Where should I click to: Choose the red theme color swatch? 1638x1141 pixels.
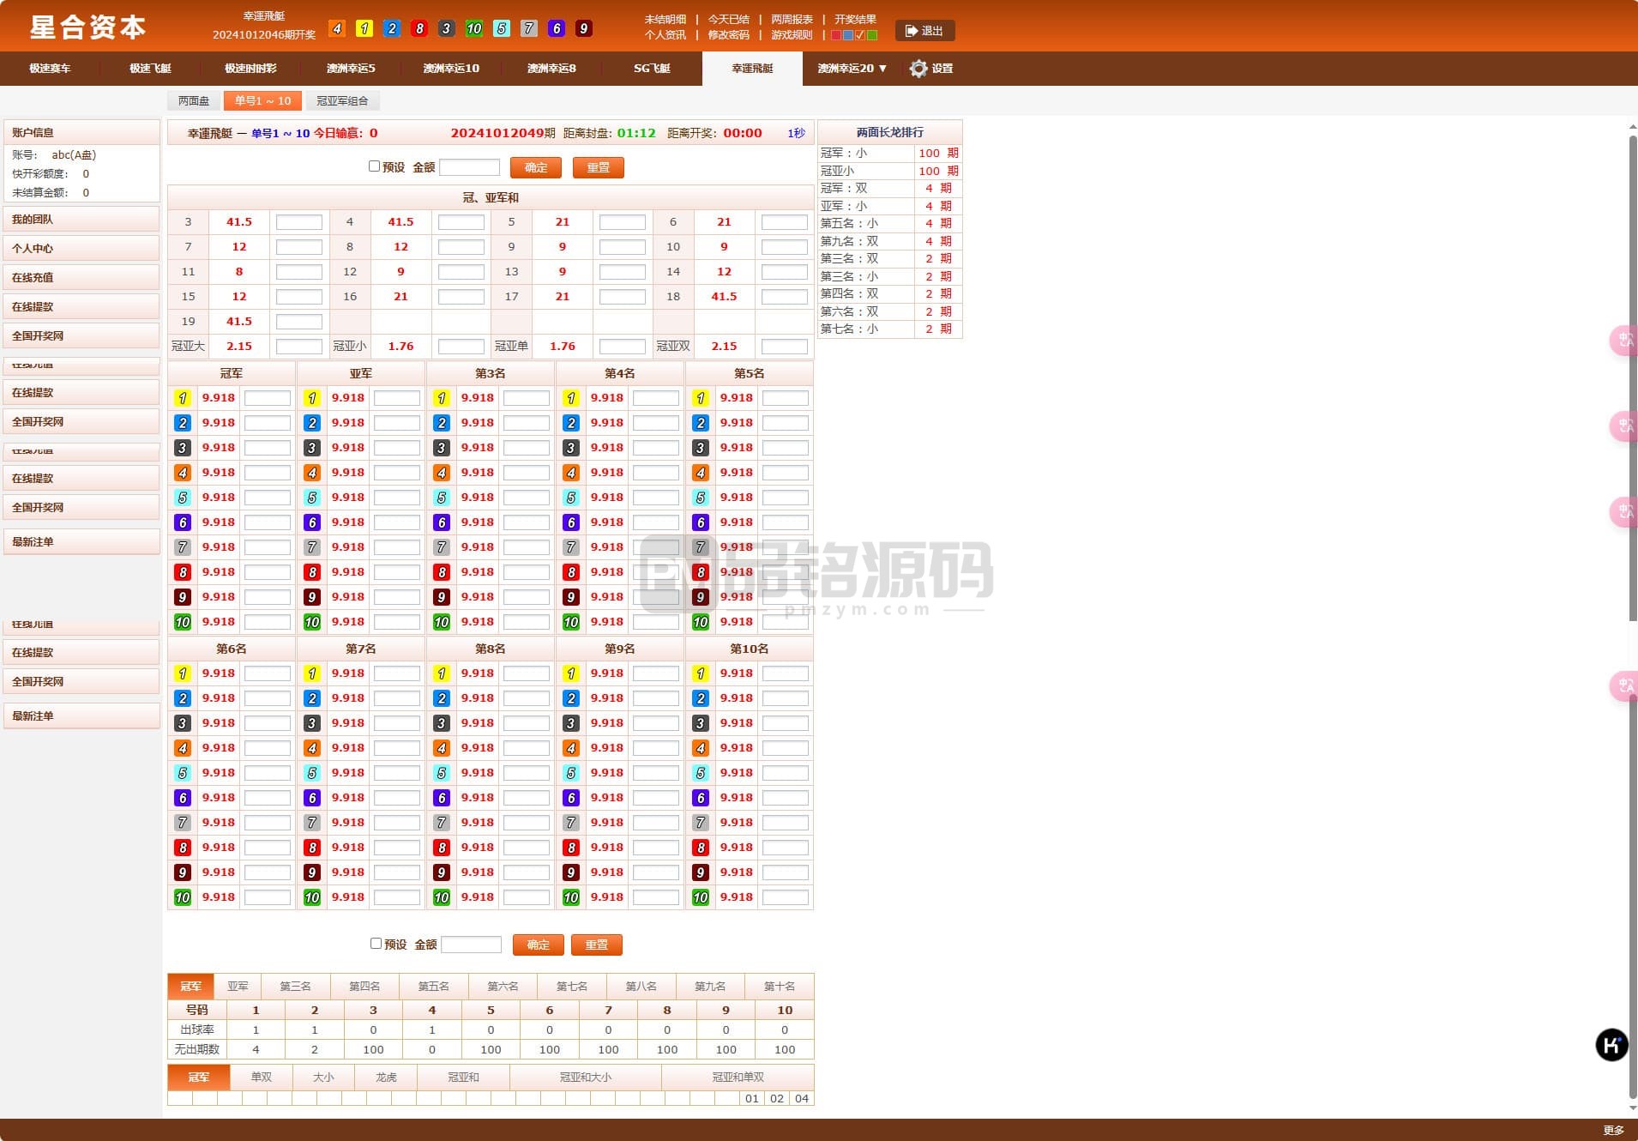click(836, 35)
